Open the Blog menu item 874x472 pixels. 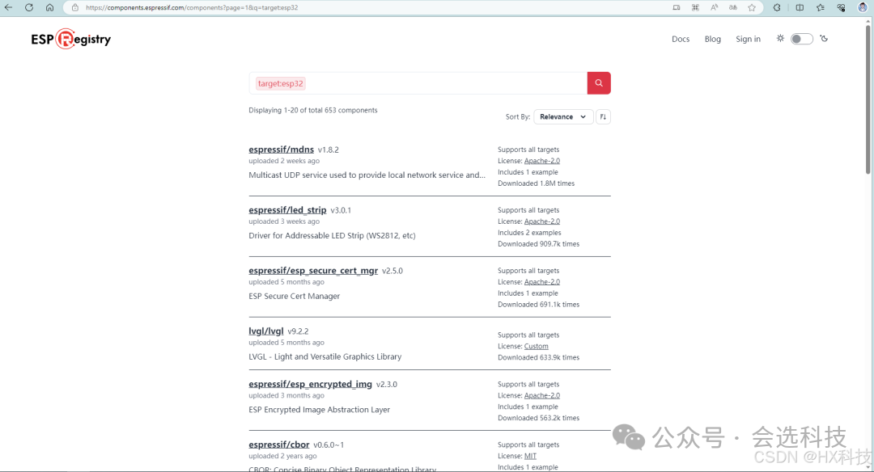point(712,39)
